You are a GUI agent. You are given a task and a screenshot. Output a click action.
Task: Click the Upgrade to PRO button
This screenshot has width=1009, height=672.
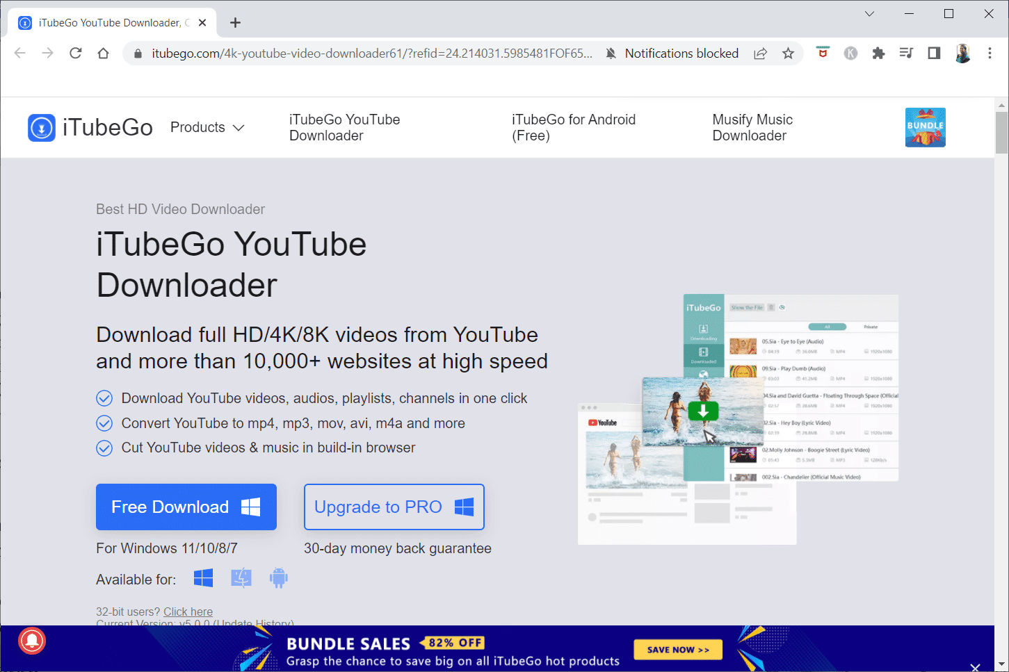394,507
